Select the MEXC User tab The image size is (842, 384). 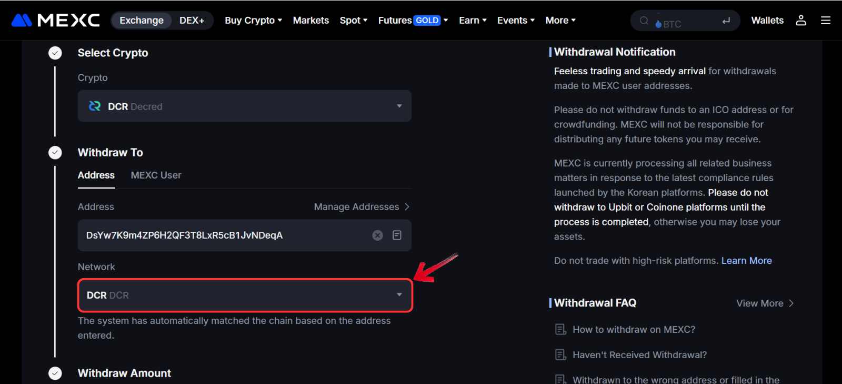[x=156, y=175]
